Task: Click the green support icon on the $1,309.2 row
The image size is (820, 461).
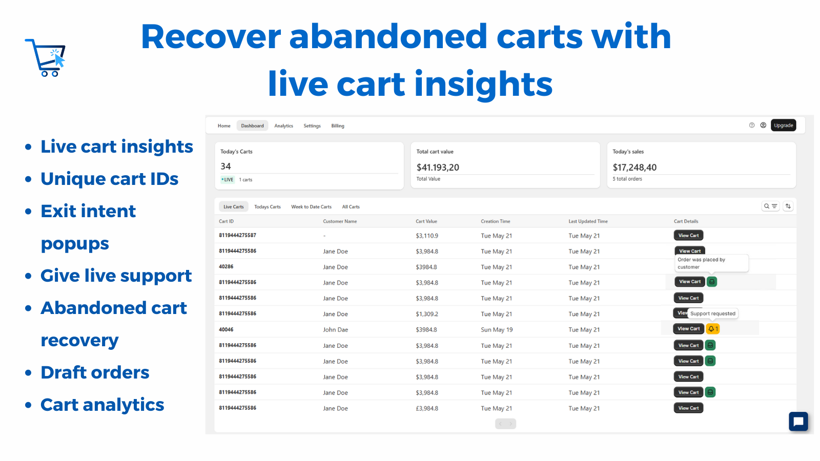Action: pyautogui.click(x=710, y=313)
